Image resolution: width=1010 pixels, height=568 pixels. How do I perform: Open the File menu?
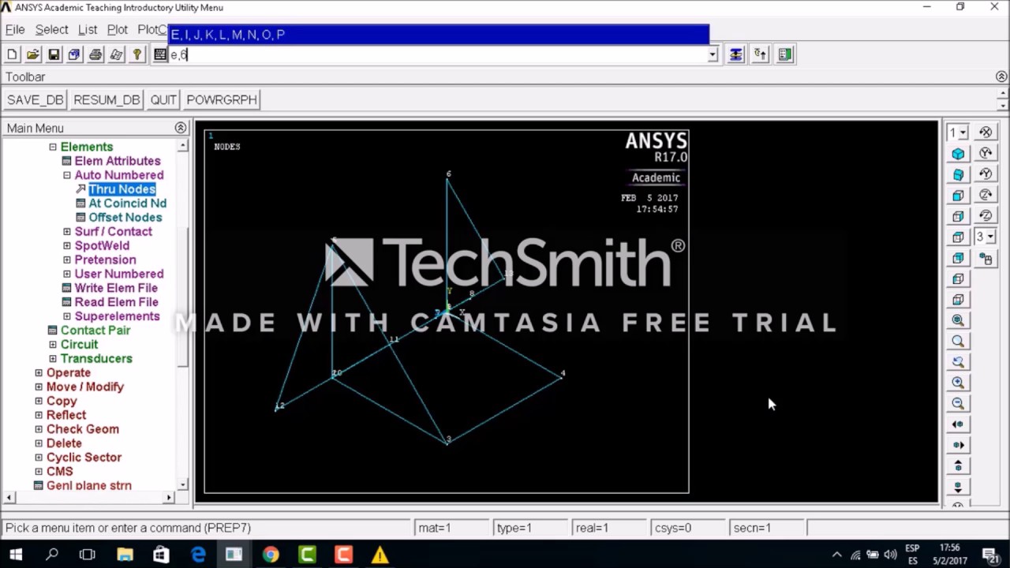[15, 30]
